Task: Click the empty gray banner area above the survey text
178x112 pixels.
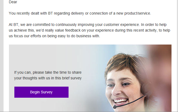Action: tap(49, 55)
